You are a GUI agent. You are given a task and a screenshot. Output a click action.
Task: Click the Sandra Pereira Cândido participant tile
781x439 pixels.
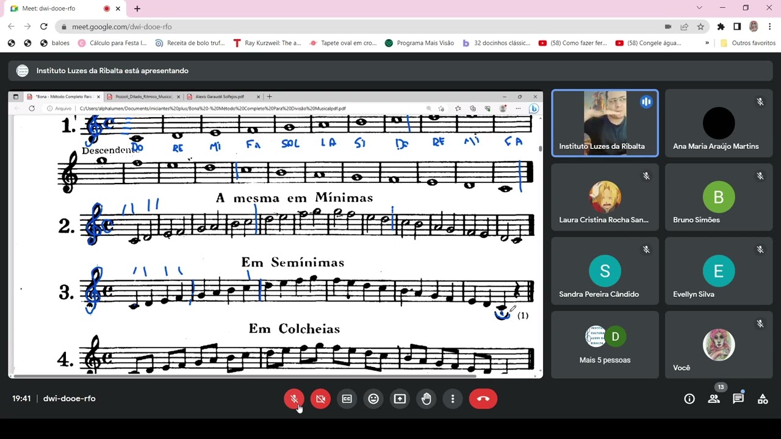coord(605,271)
